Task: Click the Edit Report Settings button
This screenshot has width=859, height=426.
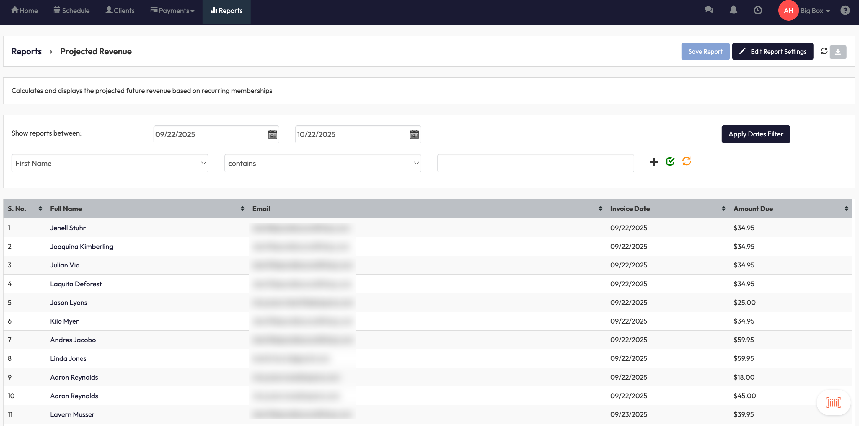Action: tap(772, 51)
